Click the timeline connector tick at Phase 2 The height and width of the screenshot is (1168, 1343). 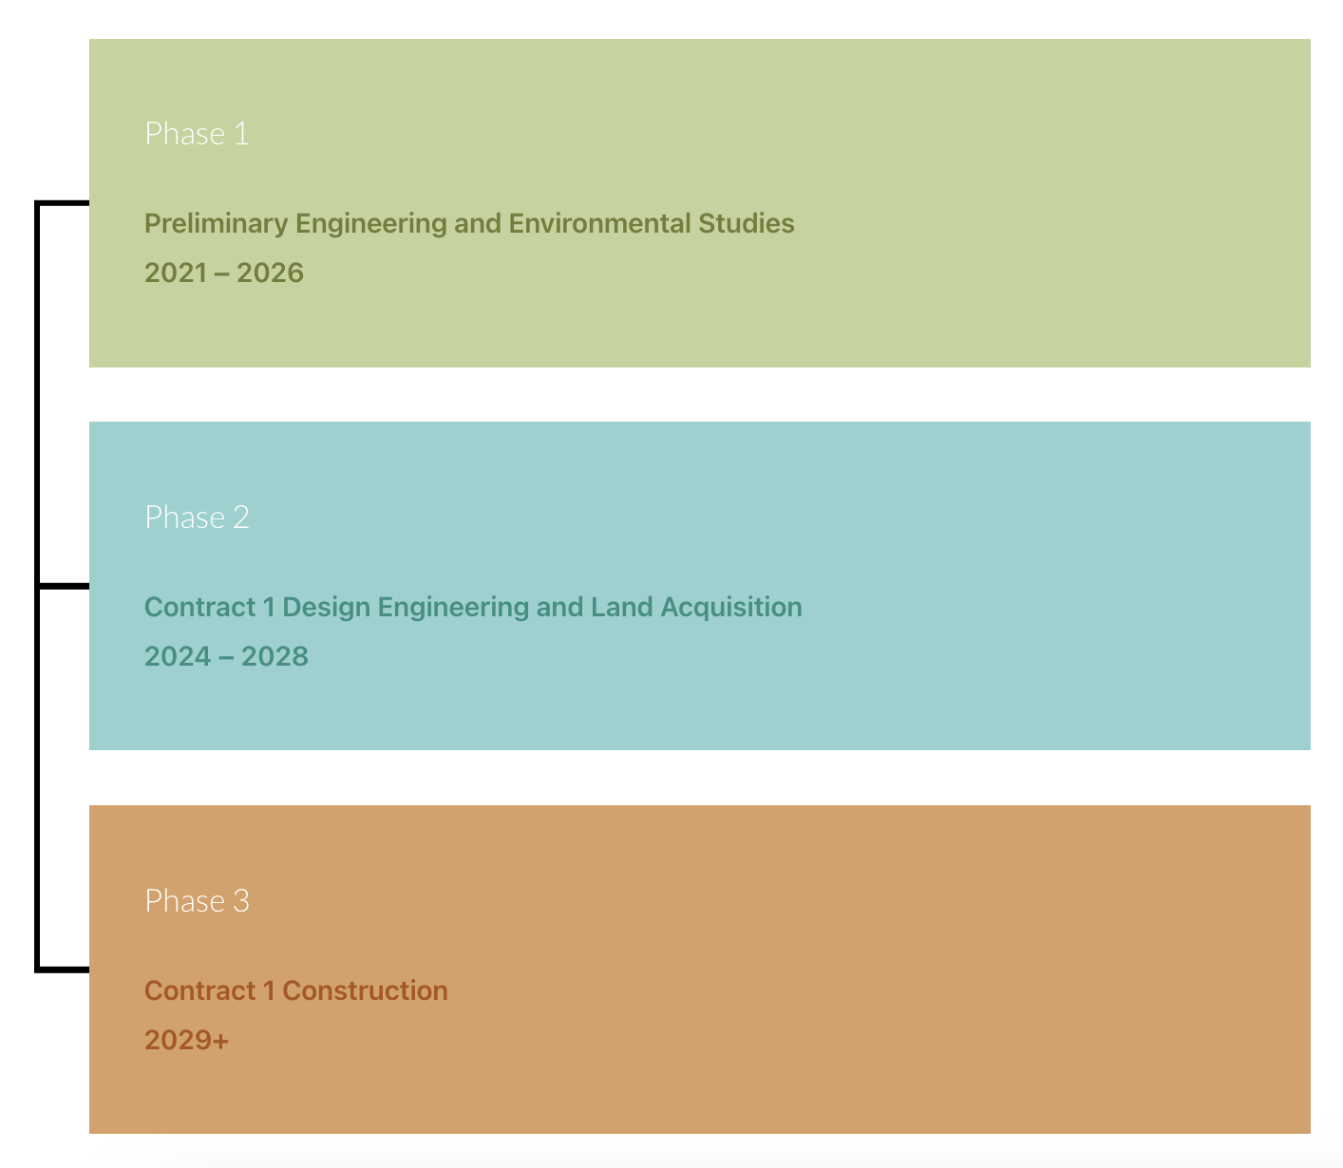(x=65, y=586)
